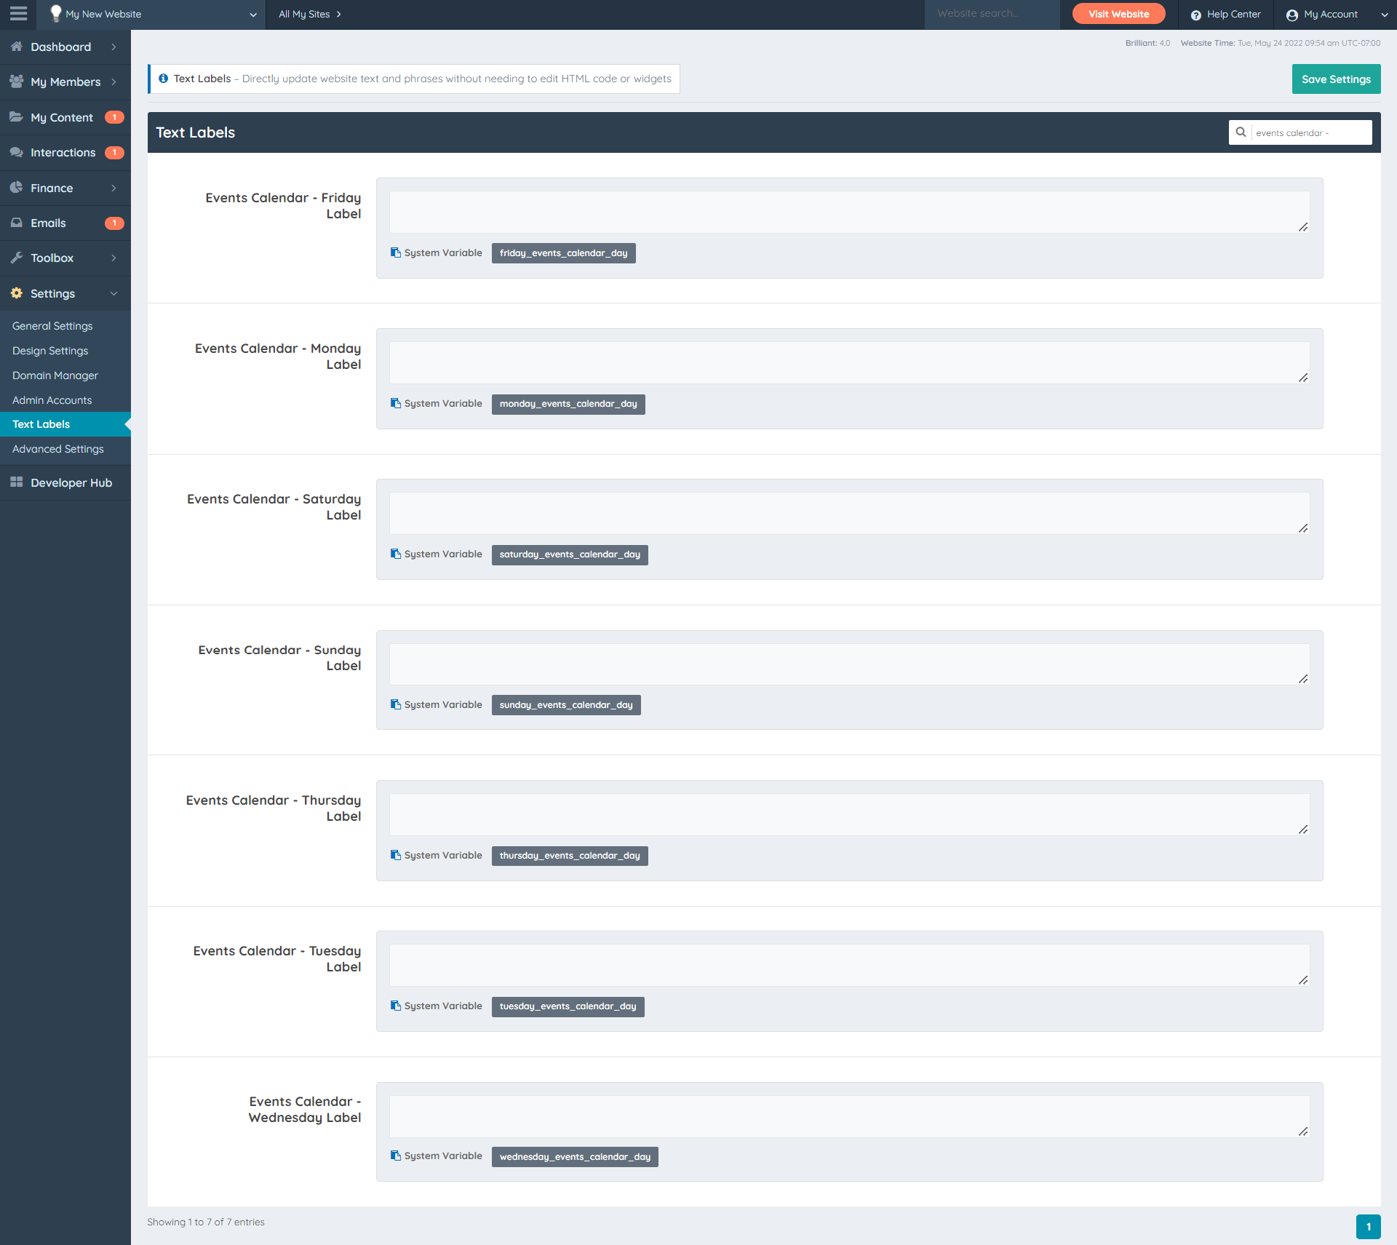Screen dimensions: 1397x1245
Task: Click the hamburger menu icon
Action: point(18,14)
